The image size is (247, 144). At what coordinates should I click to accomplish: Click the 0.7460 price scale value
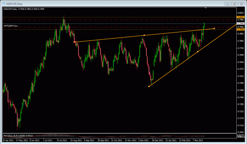click(241, 83)
